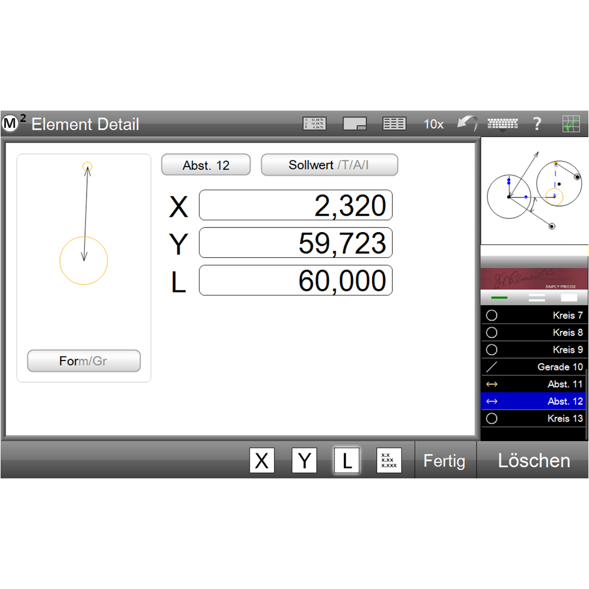Open the decimal places selector

coord(389,460)
